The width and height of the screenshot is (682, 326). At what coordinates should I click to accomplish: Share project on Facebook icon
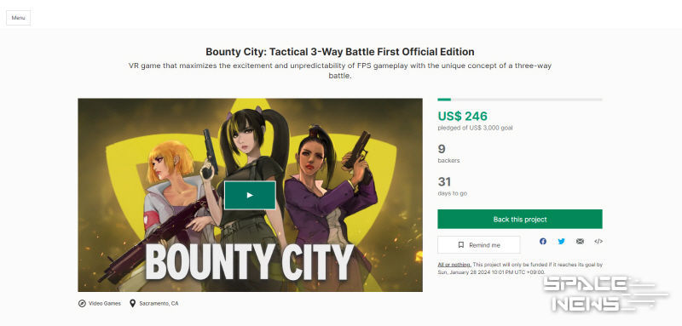tap(543, 242)
